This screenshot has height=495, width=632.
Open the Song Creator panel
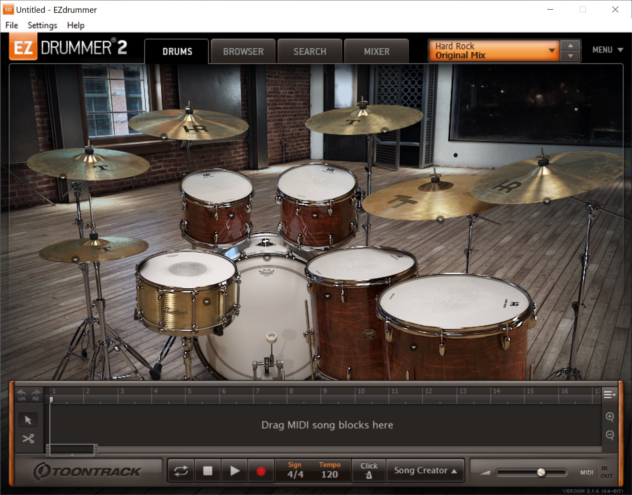(425, 471)
